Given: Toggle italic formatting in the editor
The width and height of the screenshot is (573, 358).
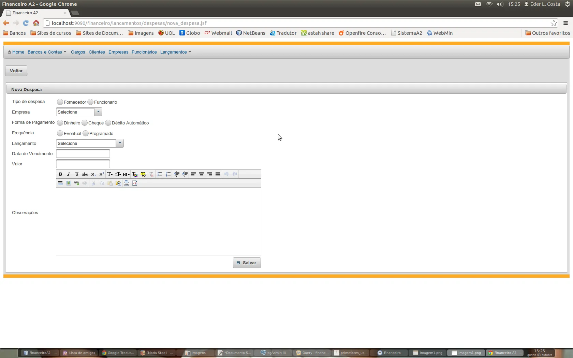Looking at the screenshot, I should click(x=69, y=174).
